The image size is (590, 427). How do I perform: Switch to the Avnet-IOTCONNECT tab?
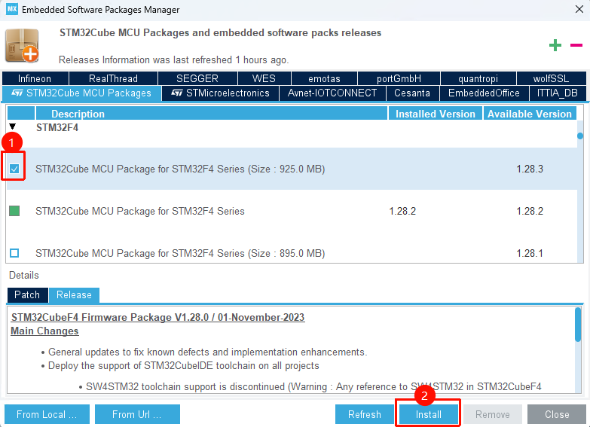332,93
